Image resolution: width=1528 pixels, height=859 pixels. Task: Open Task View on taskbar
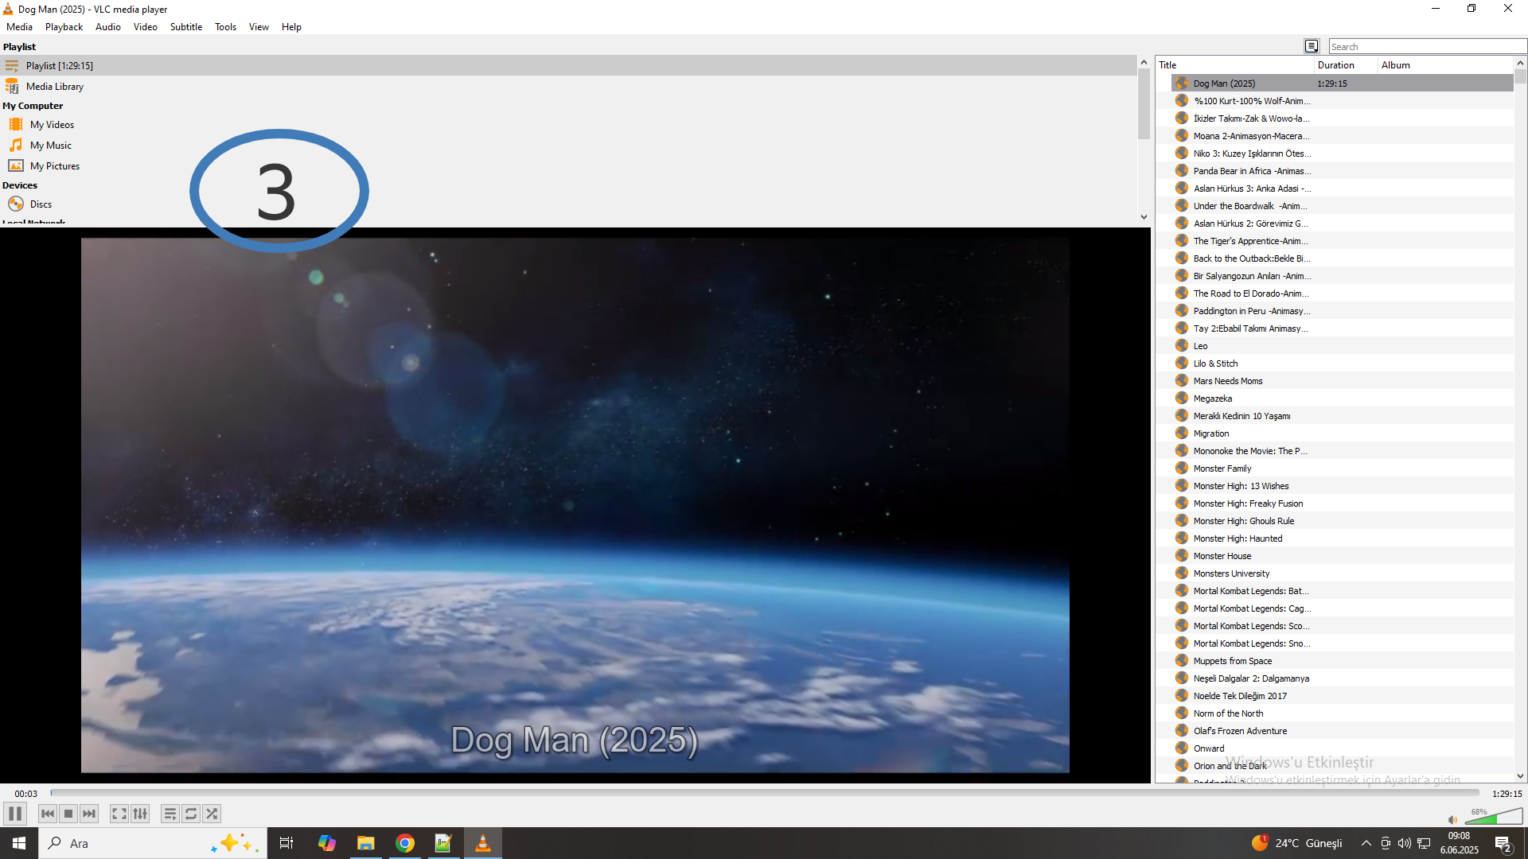pos(286,843)
